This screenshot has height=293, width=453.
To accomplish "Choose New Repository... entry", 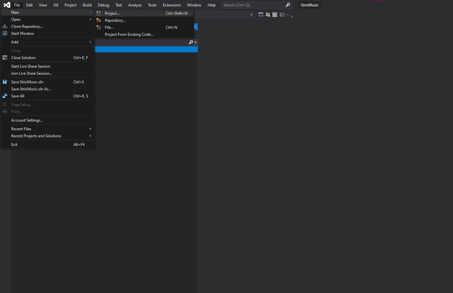I will [115, 20].
